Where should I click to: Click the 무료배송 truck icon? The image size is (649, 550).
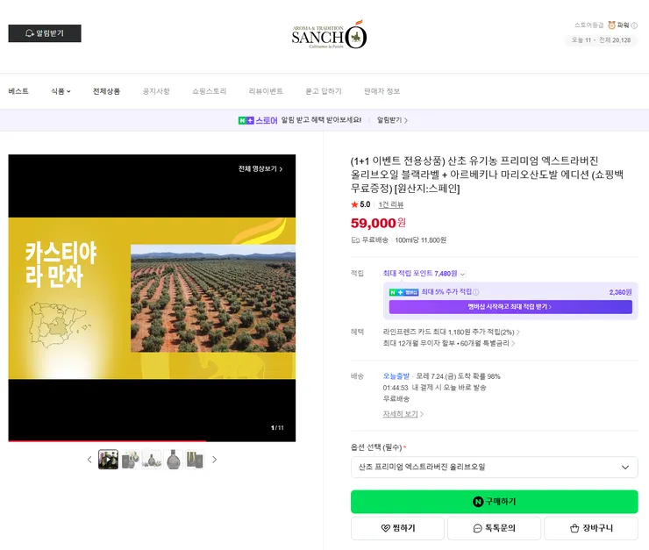(355, 240)
